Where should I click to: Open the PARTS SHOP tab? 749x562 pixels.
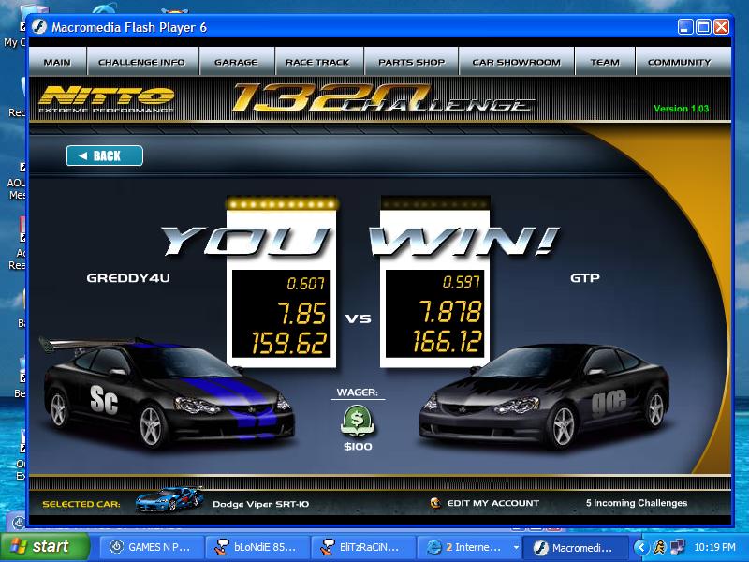(411, 62)
